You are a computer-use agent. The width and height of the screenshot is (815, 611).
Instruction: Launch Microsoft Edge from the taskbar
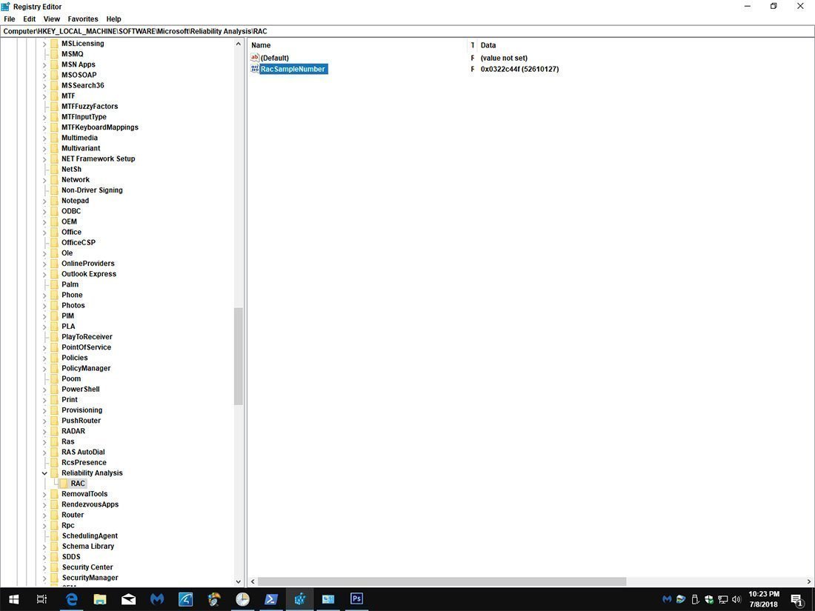point(71,599)
